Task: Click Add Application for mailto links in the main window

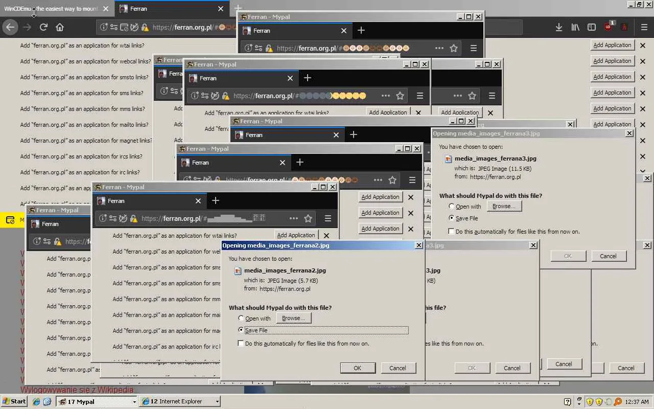Action: (x=612, y=124)
